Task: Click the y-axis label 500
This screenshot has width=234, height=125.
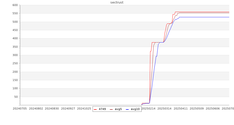Action: tap(15, 22)
